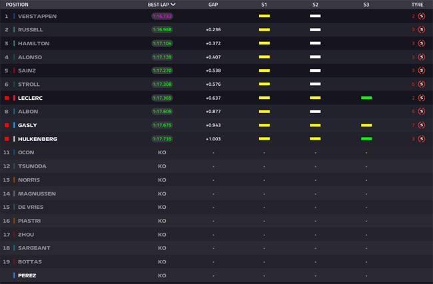433x284 pixels.
Task: Click the soft tyre icon in Alonso's row
Action: tap(422, 57)
